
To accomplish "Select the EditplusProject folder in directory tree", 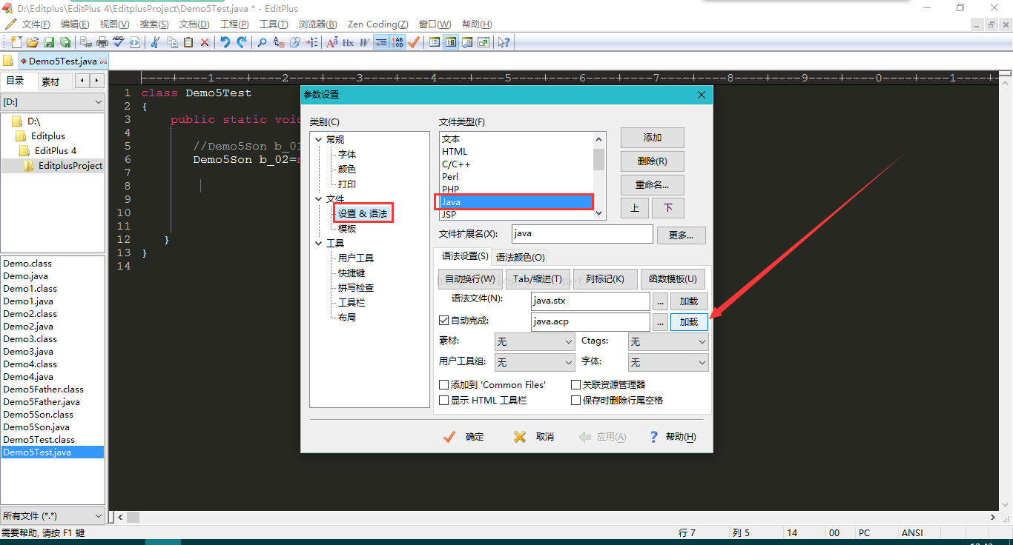I will tap(70, 166).
